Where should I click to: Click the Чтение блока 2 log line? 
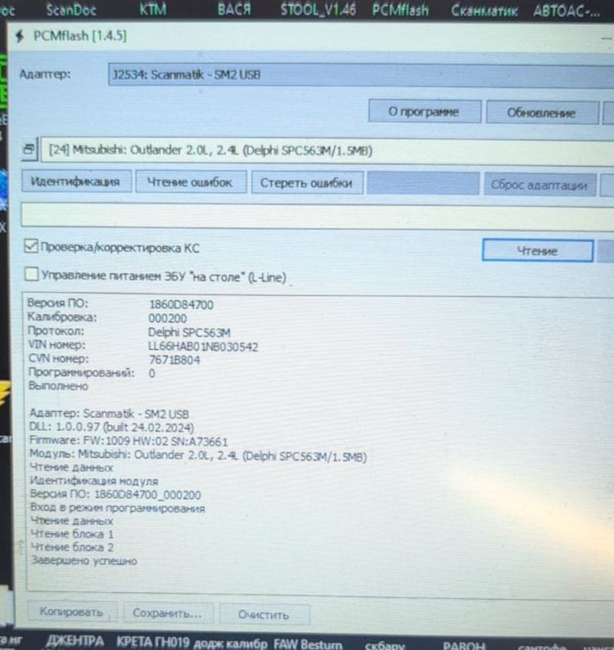pyautogui.click(x=73, y=547)
